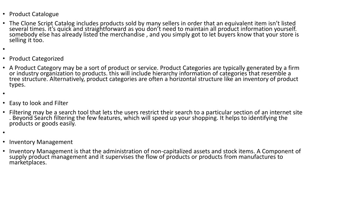Click the bullet before 'Inventory Management' heading
The width and height of the screenshot is (354, 199).
point(4,142)
